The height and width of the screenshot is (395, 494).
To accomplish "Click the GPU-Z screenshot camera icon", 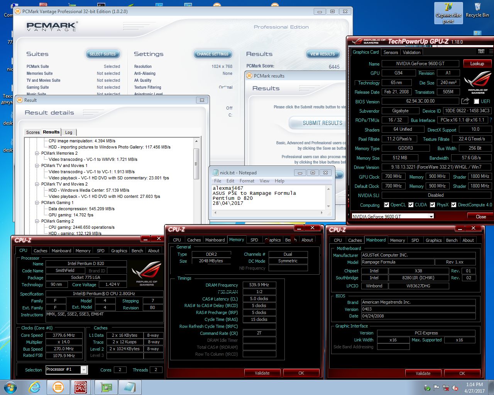I will tap(481, 51).
